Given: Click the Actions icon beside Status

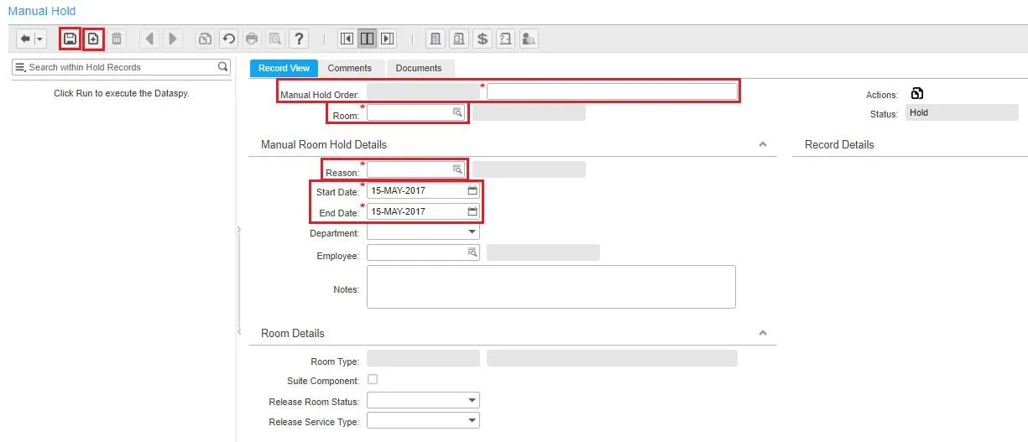Looking at the screenshot, I should coord(917,94).
